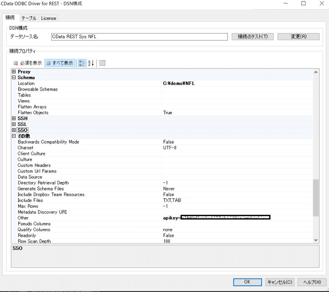
Task: Click the Max Rows value field
Action: 237,206
